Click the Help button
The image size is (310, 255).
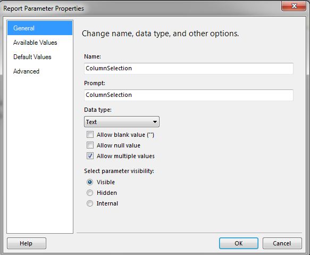click(27, 243)
